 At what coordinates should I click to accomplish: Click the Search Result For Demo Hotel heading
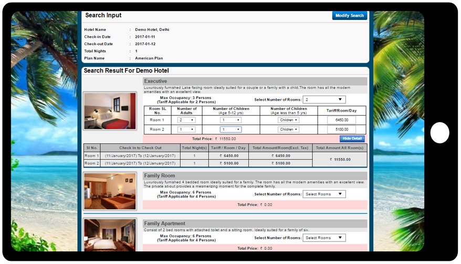[126, 71]
